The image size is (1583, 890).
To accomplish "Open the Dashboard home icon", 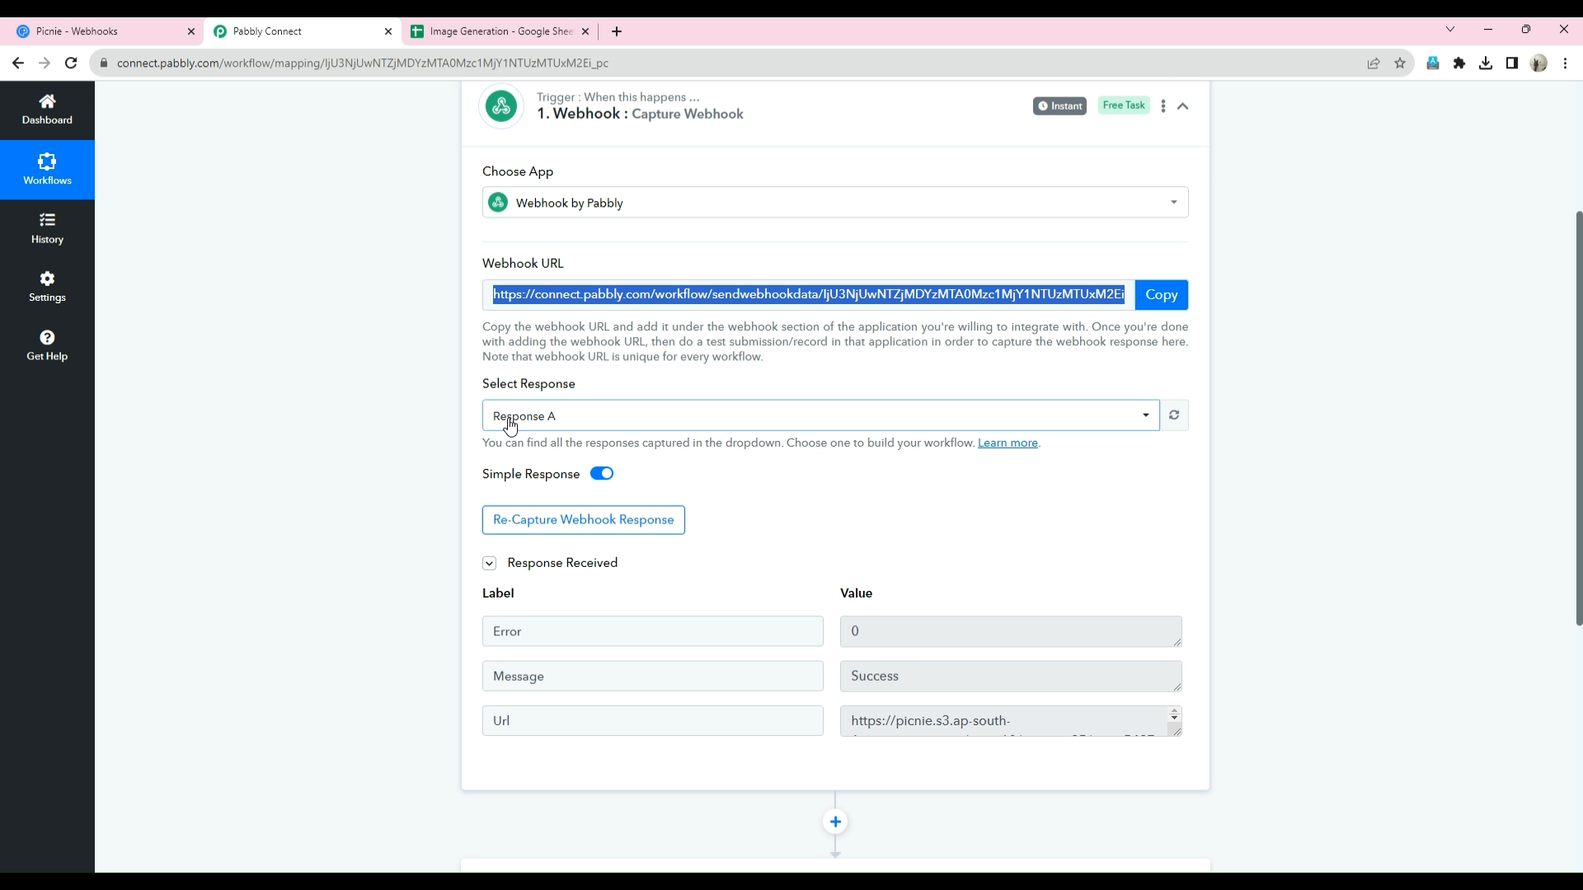I will pyautogui.click(x=47, y=102).
